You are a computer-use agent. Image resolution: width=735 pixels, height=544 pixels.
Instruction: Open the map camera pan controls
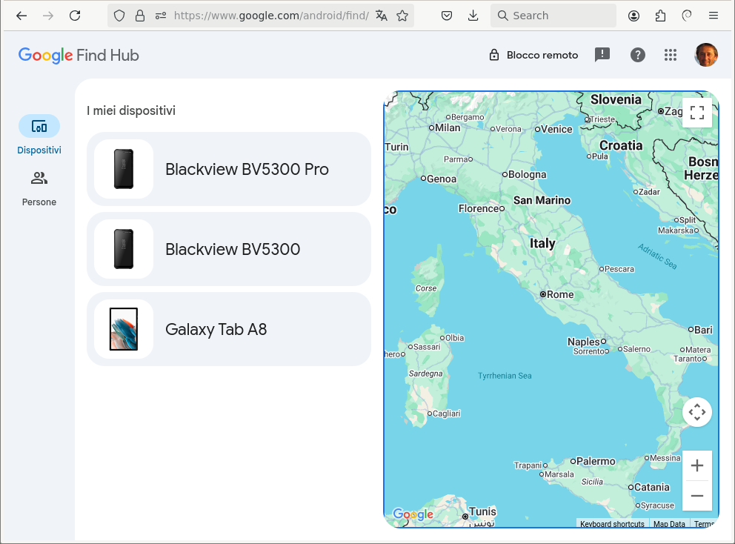coord(697,412)
